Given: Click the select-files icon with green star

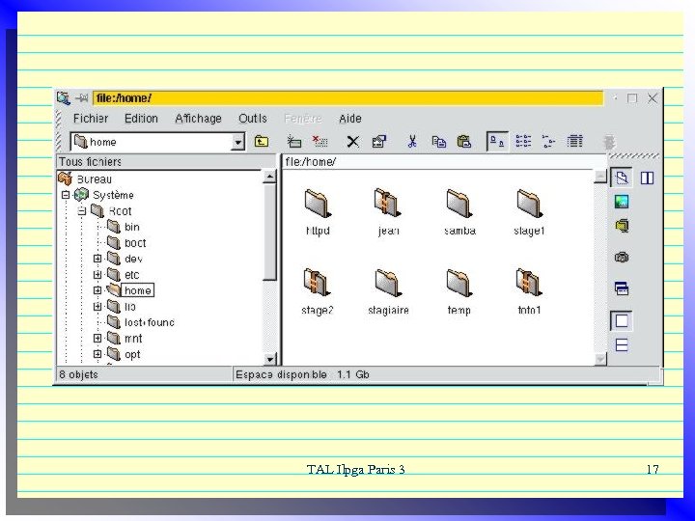Looking at the screenshot, I should [293, 141].
